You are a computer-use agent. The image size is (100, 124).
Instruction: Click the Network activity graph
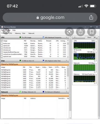(84, 68)
